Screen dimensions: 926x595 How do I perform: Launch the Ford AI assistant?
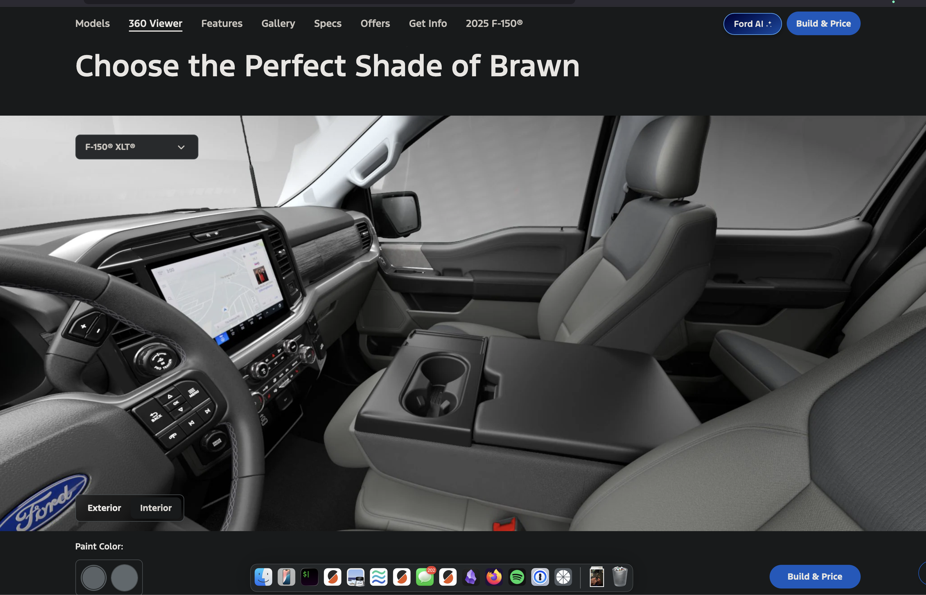pyautogui.click(x=752, y=24)
